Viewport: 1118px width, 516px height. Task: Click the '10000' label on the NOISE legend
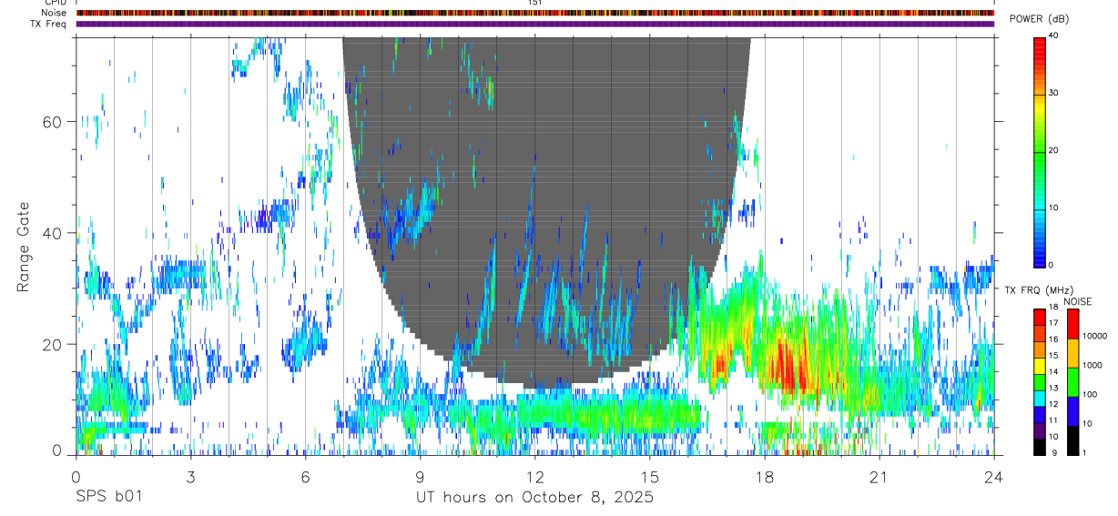click(1095, 336)
